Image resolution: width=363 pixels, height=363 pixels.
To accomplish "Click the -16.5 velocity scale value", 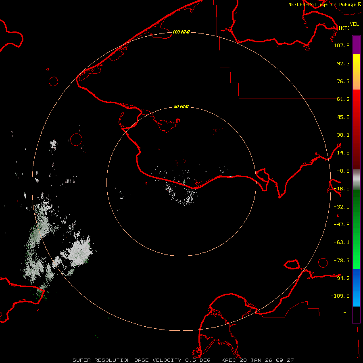I will coord(342,189).
